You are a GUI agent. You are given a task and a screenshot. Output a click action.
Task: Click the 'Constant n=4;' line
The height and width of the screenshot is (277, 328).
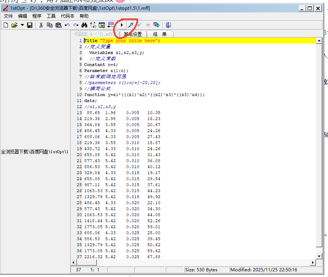[x=101, y=65]
